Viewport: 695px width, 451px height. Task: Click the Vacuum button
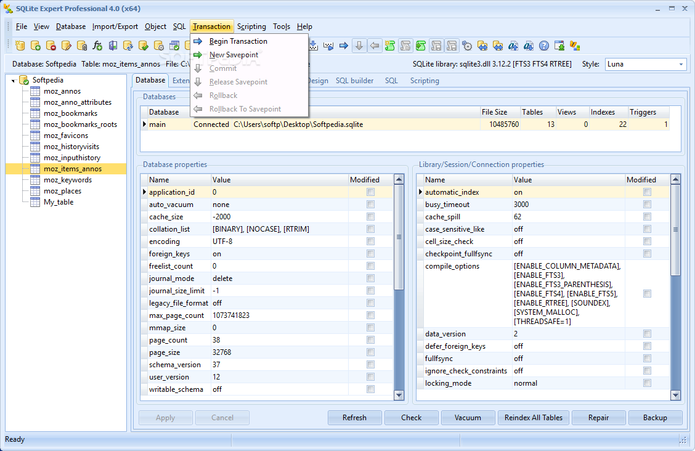pyautogui.click(x=468, y=418)
